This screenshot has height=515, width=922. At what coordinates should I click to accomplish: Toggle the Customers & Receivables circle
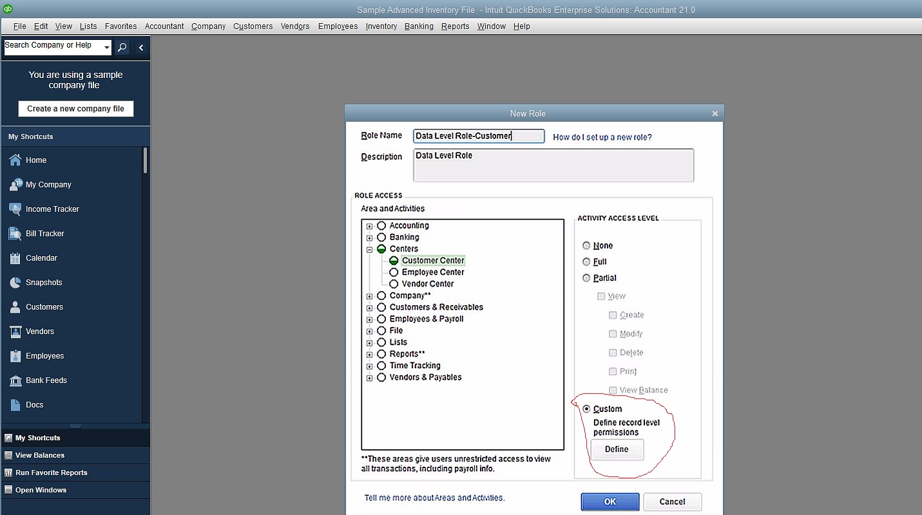pyautogui.click(x=381, y=308)
